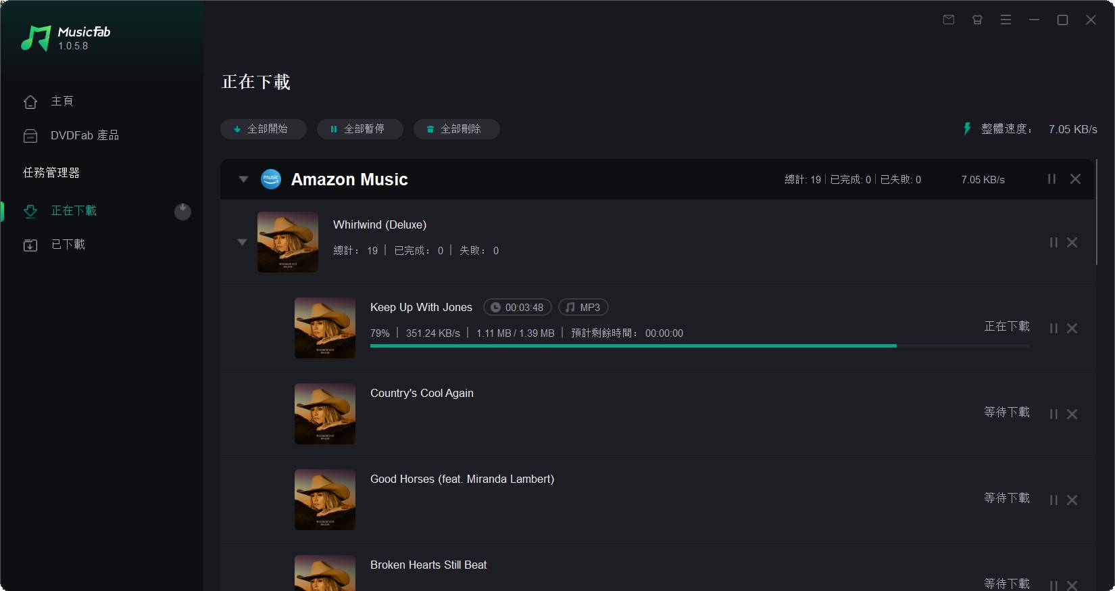
Task: Open the mail/feedback icon in title bar
Action: coord(949,20)
